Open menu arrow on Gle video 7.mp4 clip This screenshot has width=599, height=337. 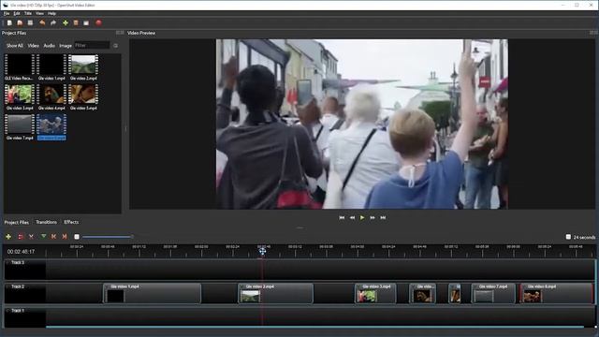click(x=475, y=286)
